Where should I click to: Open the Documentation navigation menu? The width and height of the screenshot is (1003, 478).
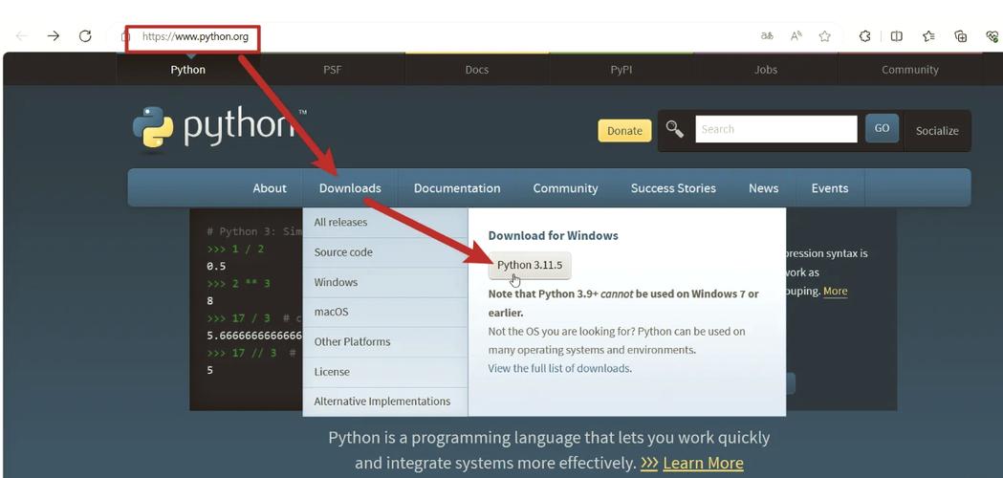[457, 188]
